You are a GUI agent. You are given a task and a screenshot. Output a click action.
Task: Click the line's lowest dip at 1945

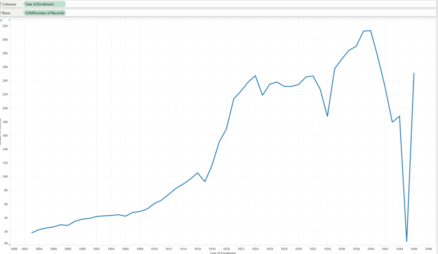[407, 242]
